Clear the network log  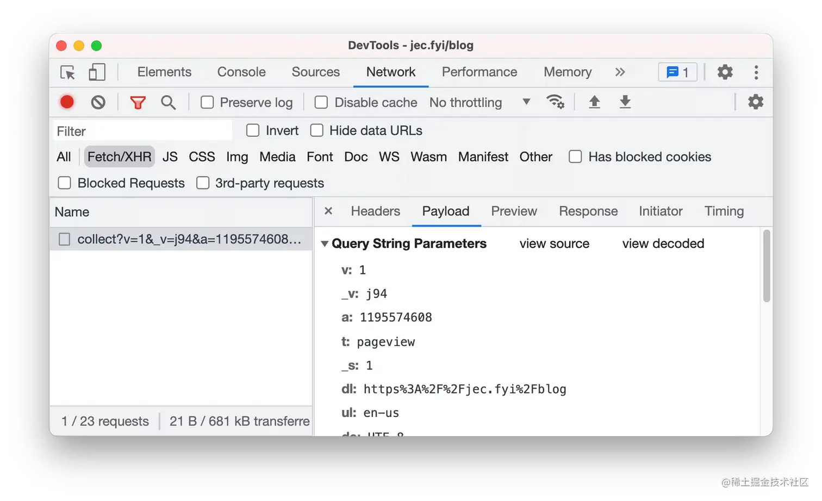click(x=98, y=102)
